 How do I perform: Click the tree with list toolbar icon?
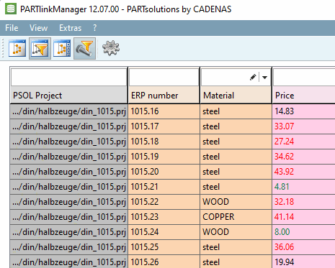tap(62, 48)
